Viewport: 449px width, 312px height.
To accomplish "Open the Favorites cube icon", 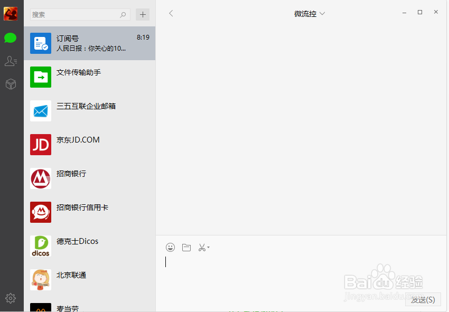I will (x=11, y=84).
